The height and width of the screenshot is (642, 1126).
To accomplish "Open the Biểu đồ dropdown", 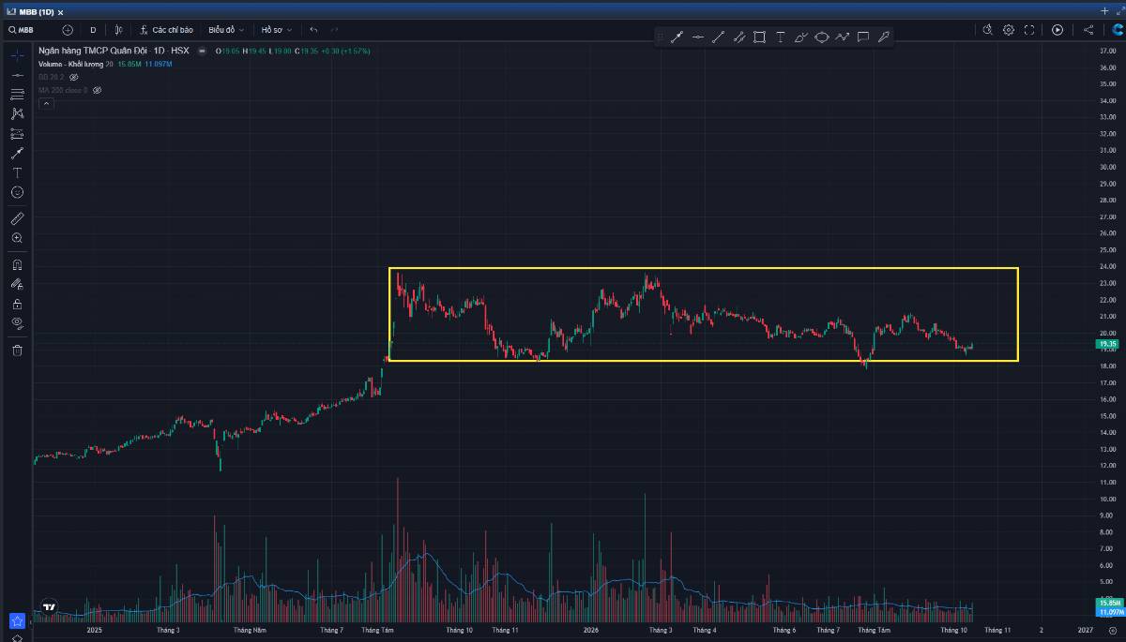I will [226, 30].
